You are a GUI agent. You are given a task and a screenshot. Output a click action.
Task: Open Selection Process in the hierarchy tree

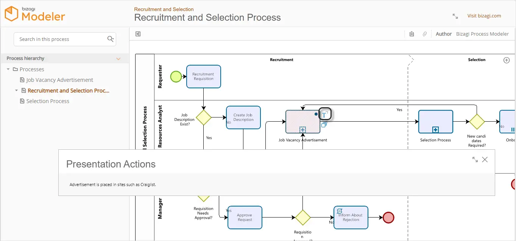(x=48, y=101)
